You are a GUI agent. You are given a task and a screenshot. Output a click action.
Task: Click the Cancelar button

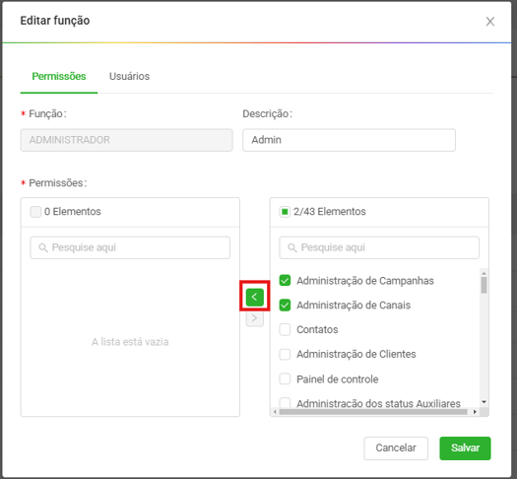pos(396,448)
